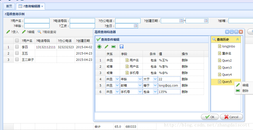Click the document icon beside longjinbo
This screenshot has width=253, height=130.
point(219,46)
